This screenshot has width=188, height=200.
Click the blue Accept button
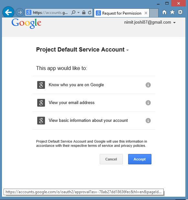(x=140, y=159)
